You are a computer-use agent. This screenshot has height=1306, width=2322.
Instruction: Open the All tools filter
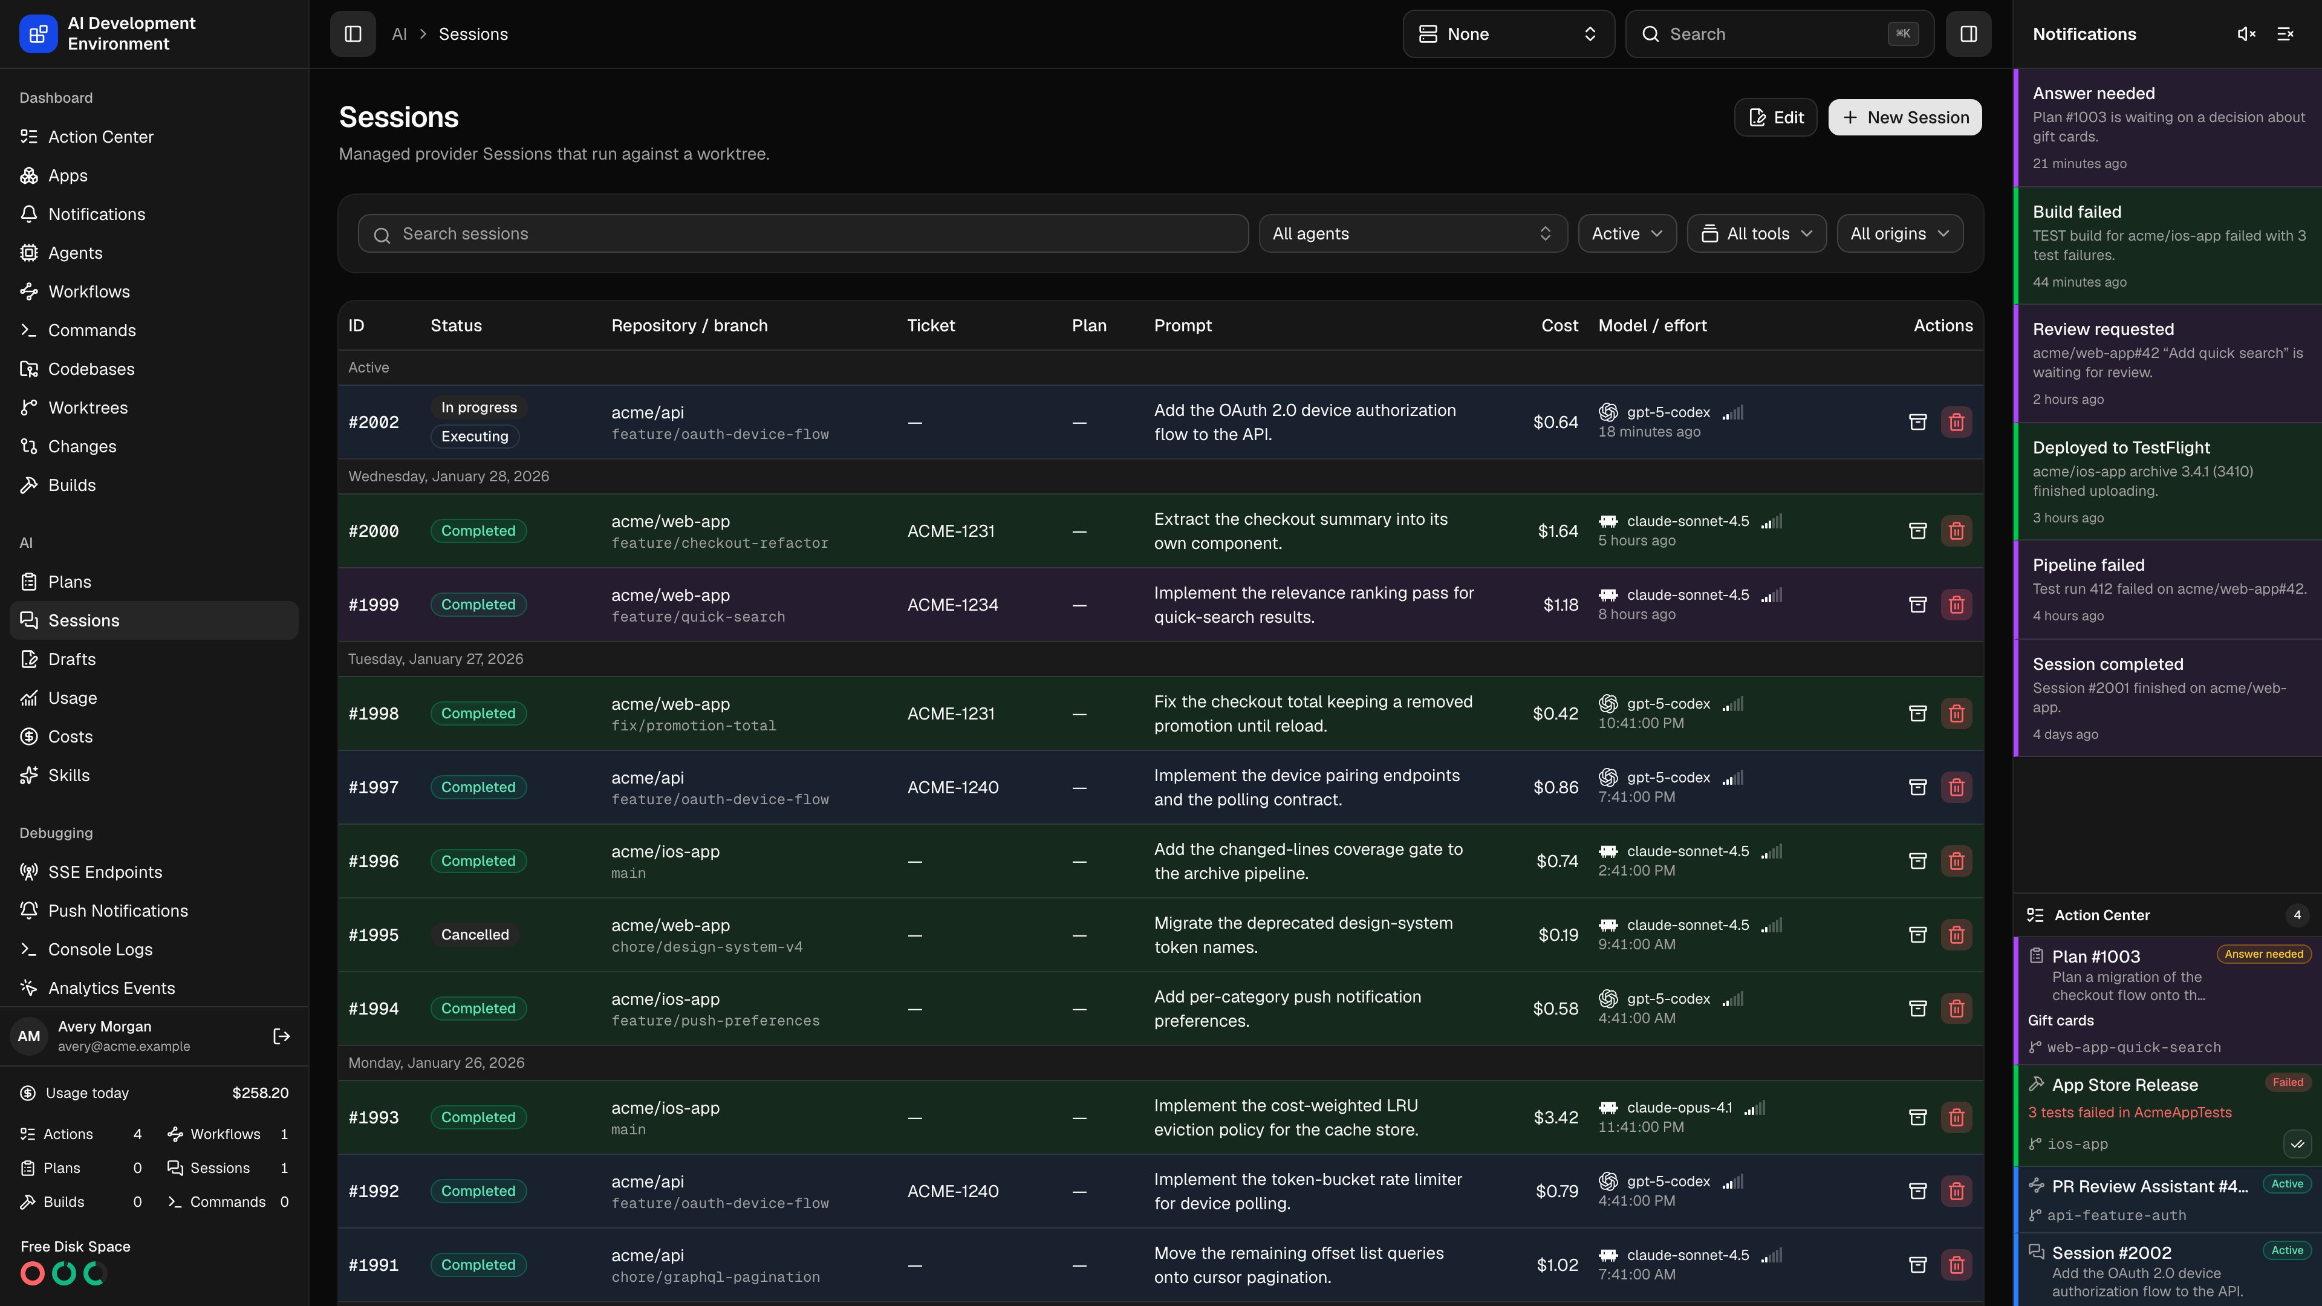(1756, 233)
